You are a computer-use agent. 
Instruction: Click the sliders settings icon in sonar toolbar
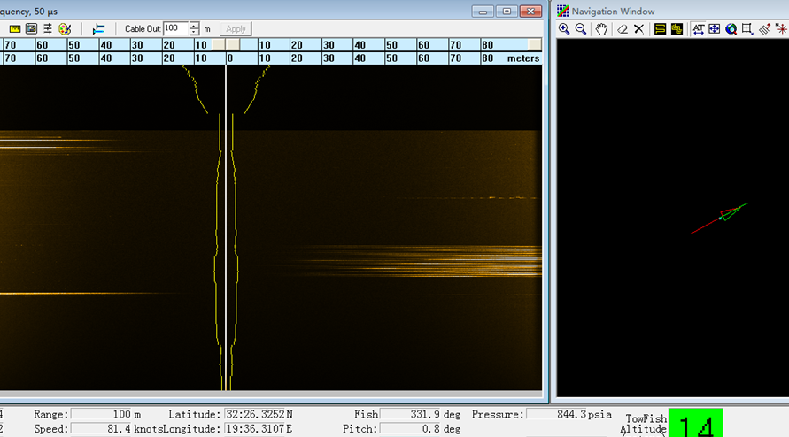click(48, 29)
